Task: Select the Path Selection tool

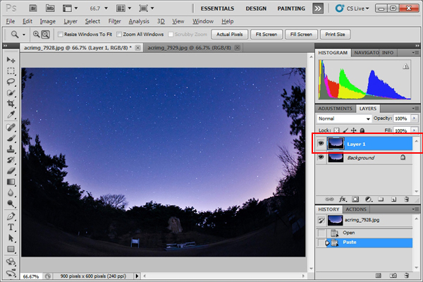Action: click(x=11, y=238)
